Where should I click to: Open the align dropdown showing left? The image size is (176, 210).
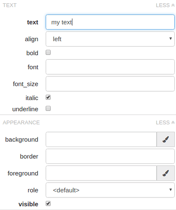pos(110,39)
